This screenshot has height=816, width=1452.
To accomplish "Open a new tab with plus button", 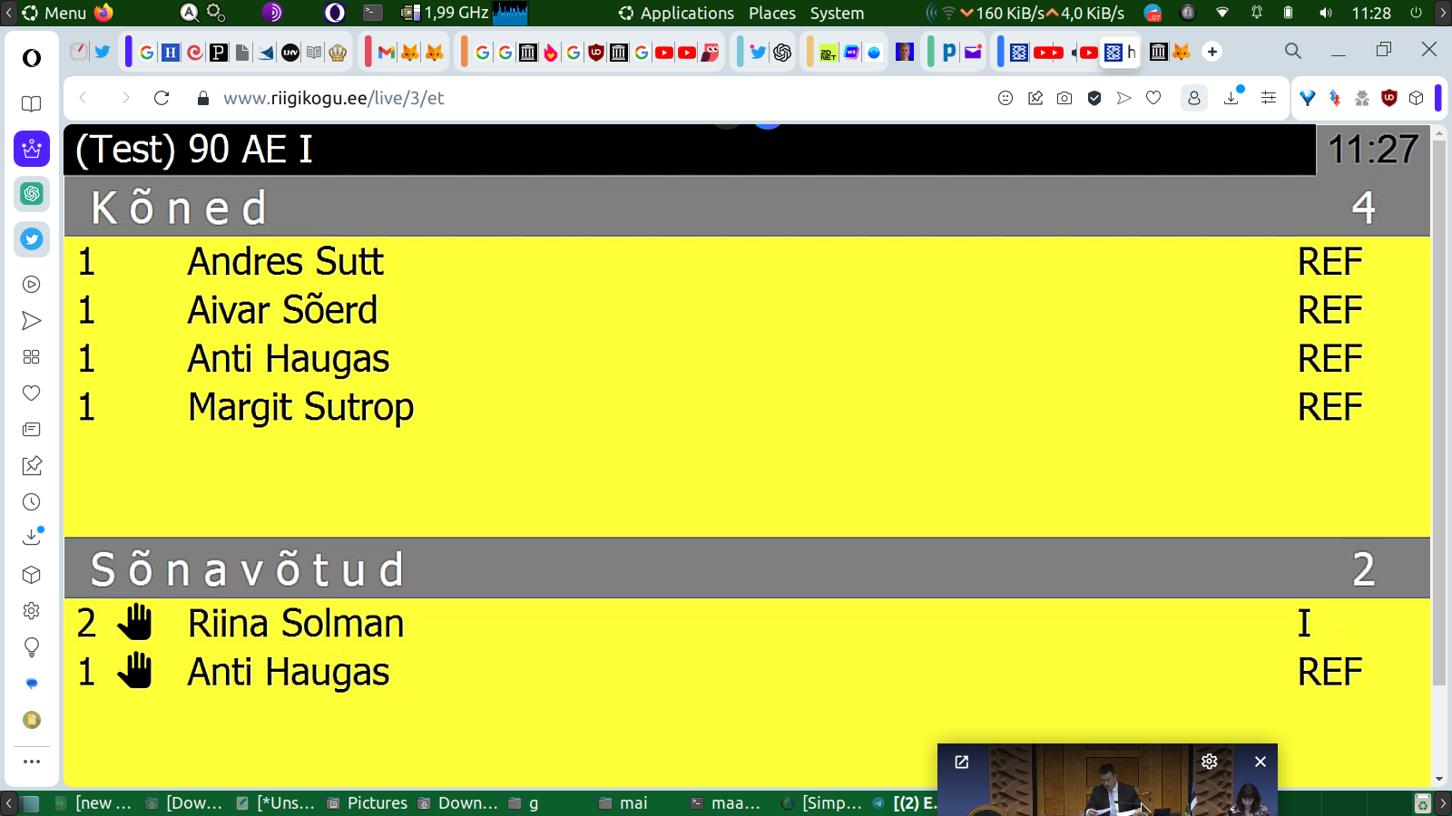I will 1212,52.
